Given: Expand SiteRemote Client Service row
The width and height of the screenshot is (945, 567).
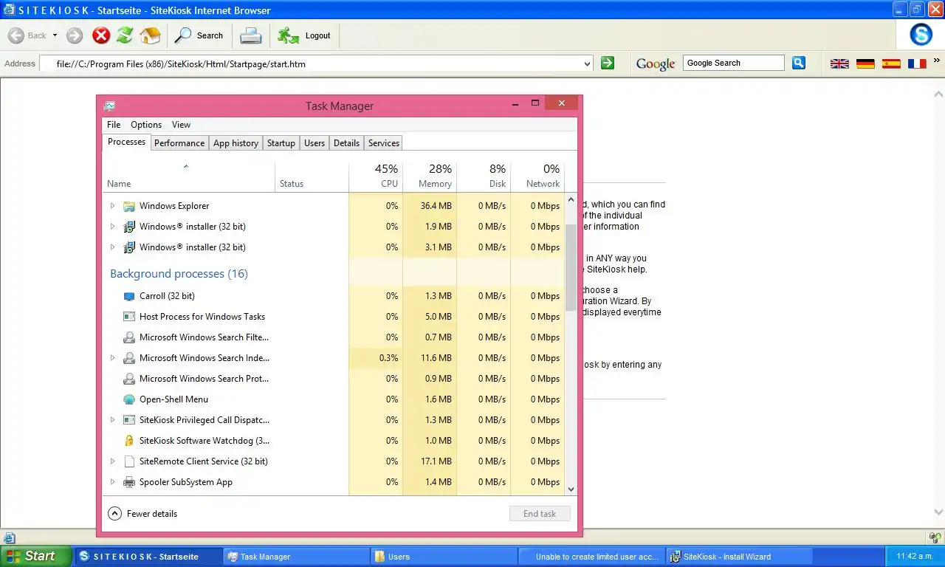Looking at the screenshot, I should click(x=112, y=461).
